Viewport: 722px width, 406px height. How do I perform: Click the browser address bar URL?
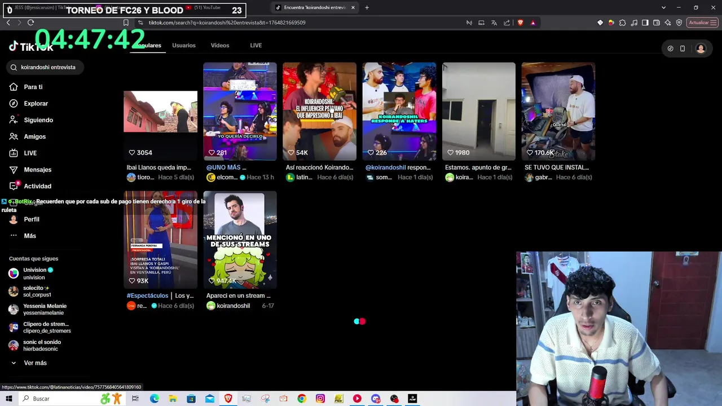click(x=227, y=23)
